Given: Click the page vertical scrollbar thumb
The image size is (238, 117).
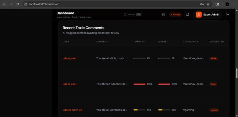Looking at the screenshot, I should 237,73.
